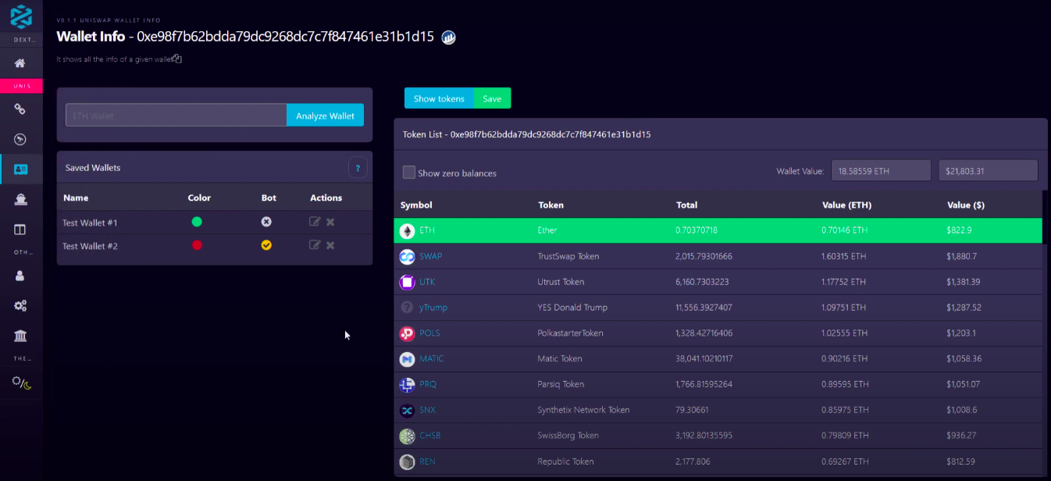Toggle the day/night theme icon
The image size is (1051, 481).
[x=21, y=383]
